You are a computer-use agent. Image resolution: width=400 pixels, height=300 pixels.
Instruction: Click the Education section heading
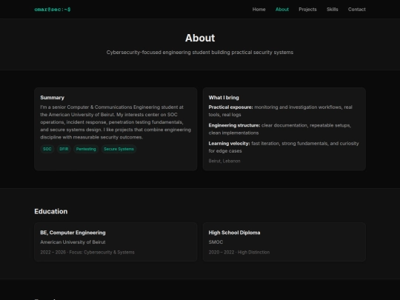51,211
